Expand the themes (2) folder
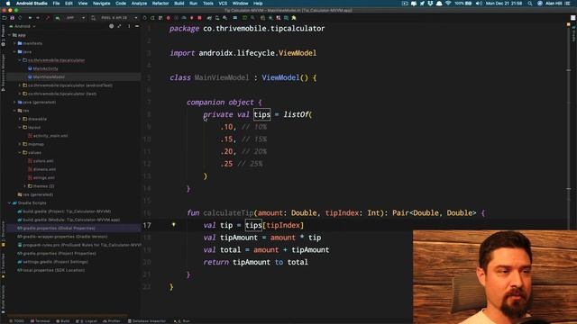577x324 pixels. click(x=25, y=186)
